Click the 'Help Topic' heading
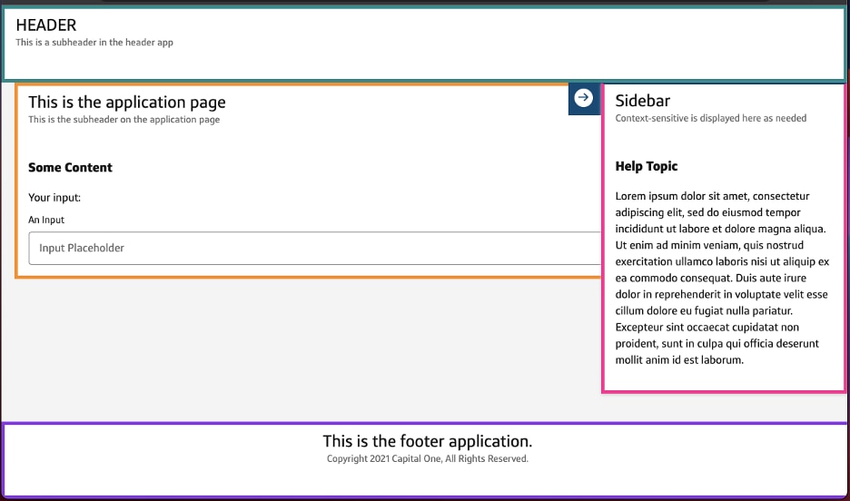This screenshot has width=850, height=501. (647, 166)
